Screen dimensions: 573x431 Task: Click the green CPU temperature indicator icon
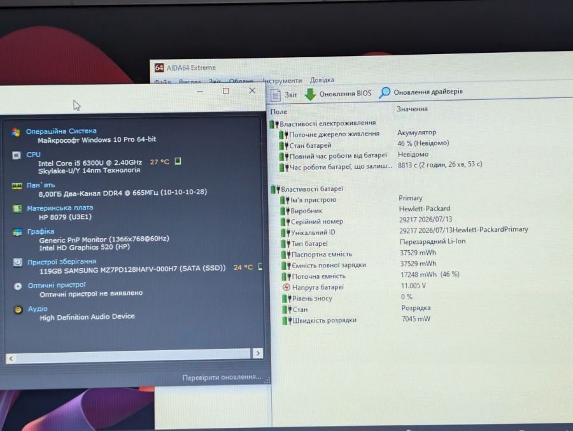[x=178, y=161]
